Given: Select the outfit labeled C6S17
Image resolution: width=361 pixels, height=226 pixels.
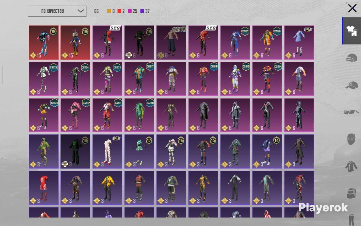Looking at the screenshot, I should 139,79.
